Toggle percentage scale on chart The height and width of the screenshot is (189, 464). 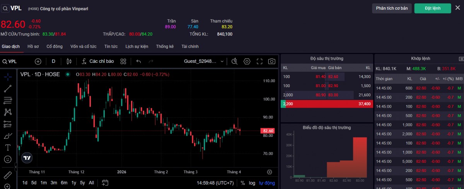pos(242,183)
